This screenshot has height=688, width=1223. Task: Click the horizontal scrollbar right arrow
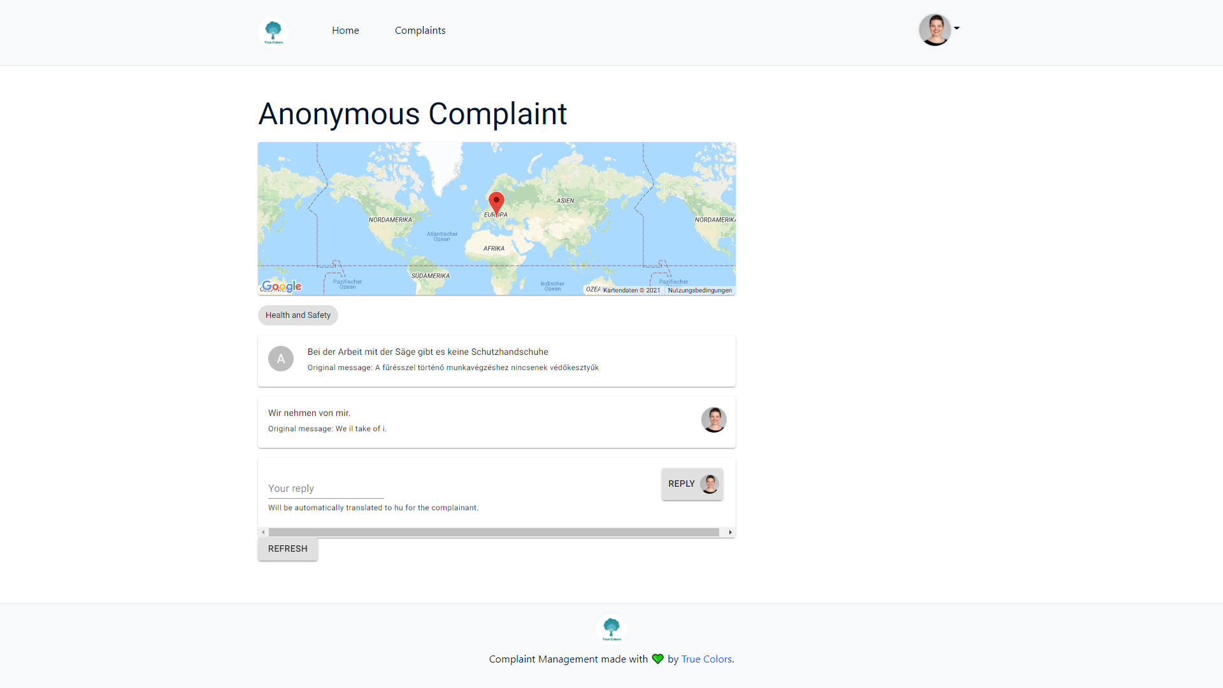coord(730,532)
